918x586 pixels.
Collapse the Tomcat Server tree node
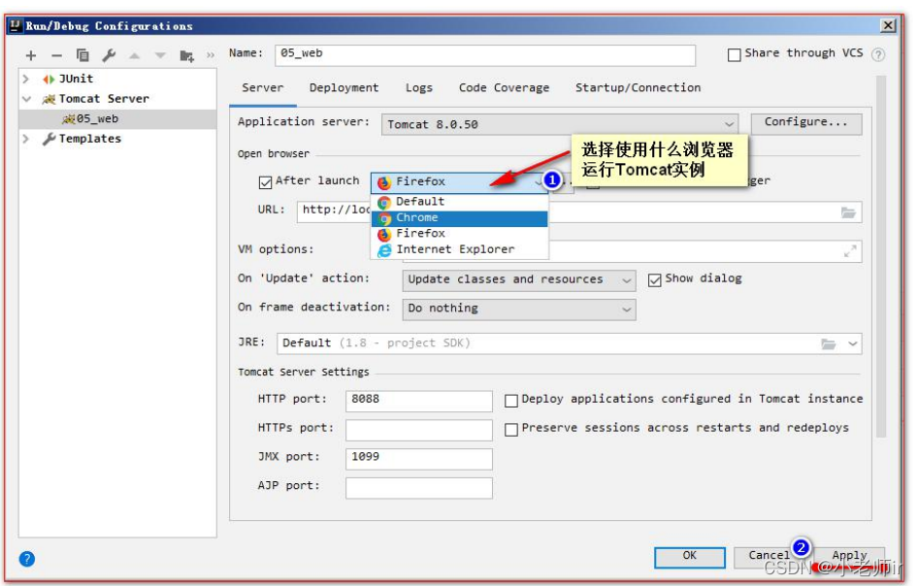26,99
